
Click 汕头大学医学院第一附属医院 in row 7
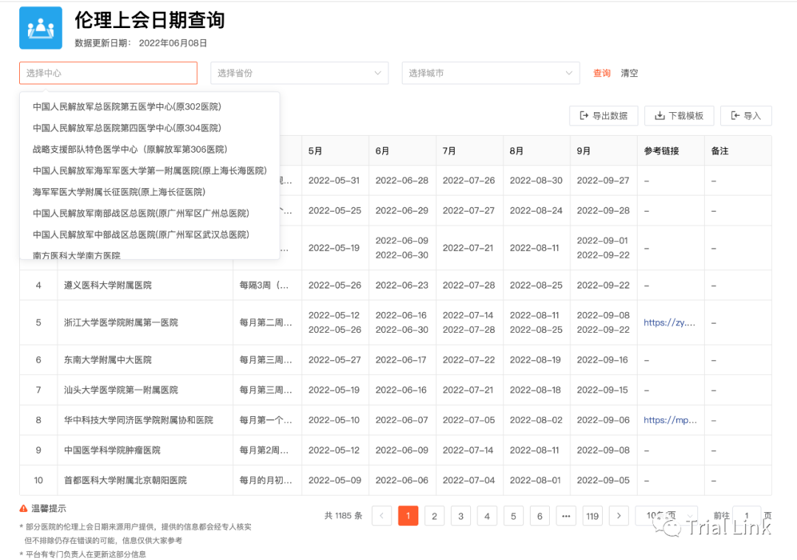coord(121,390)
